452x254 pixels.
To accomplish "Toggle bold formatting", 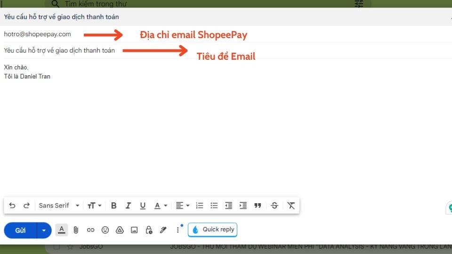I will pyautogui.click(x=114, y=206).
